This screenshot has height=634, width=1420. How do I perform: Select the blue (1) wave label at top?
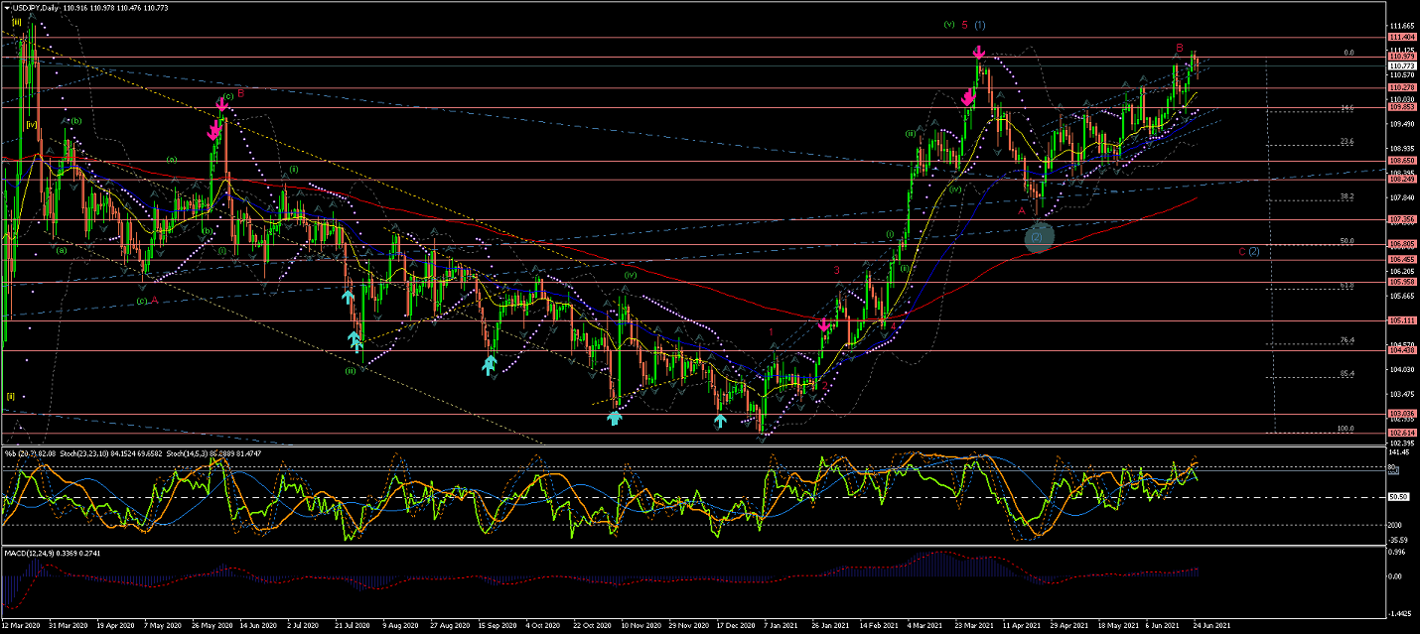pos(980,25)
